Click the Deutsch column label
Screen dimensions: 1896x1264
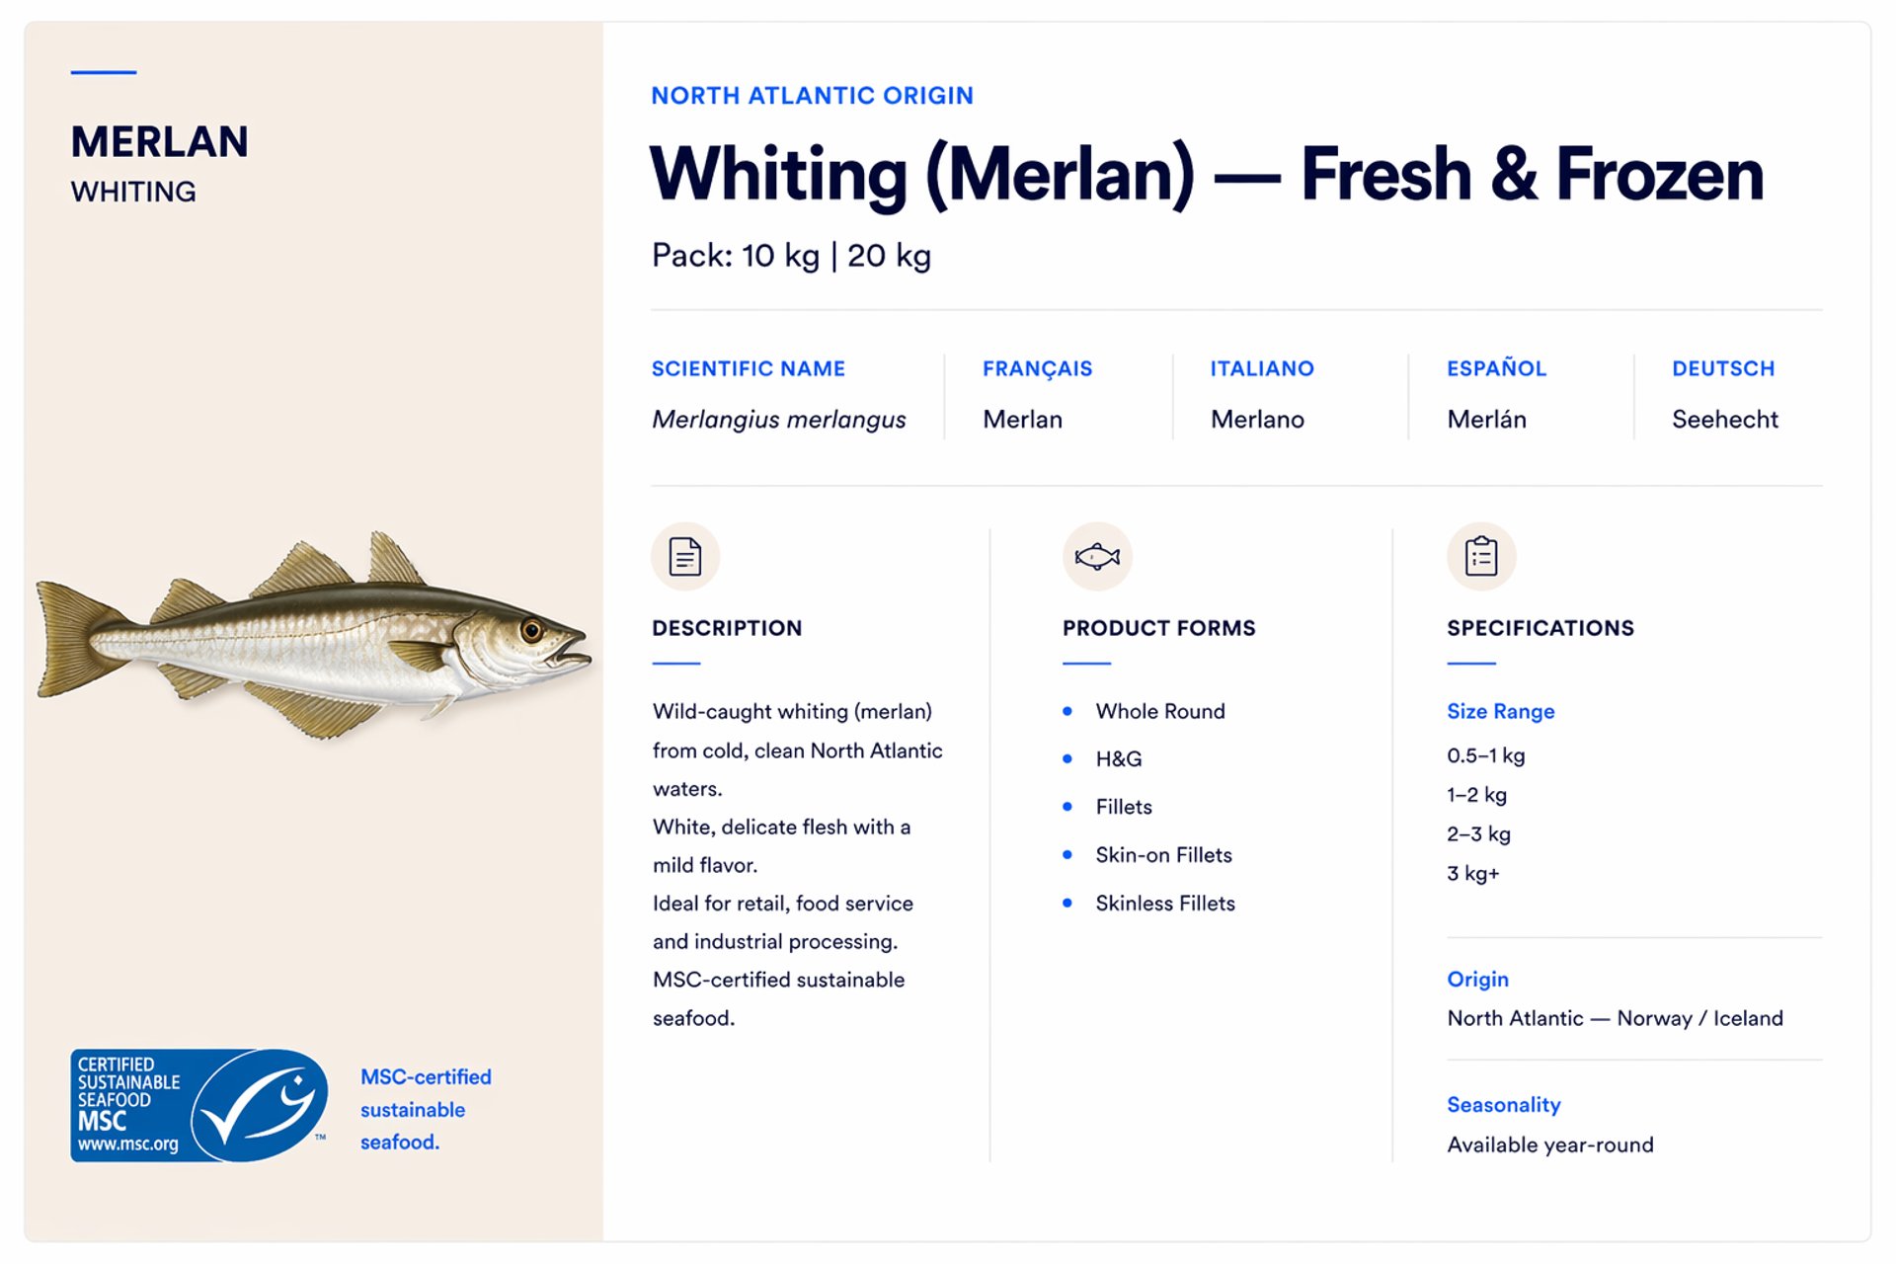[1722, 368]
